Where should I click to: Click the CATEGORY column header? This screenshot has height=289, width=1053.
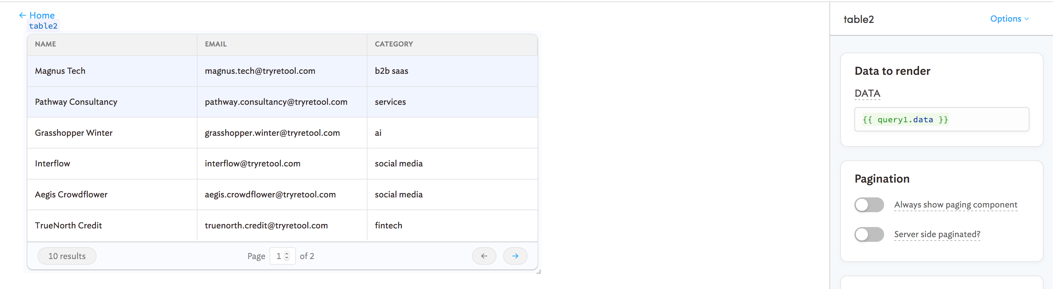pyautogui.click(x=394, y=44)
